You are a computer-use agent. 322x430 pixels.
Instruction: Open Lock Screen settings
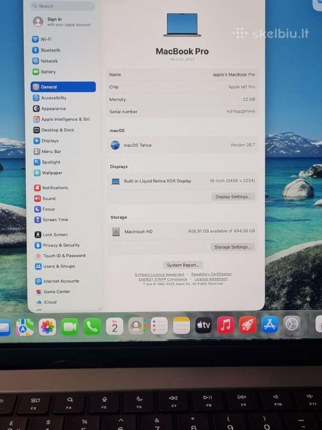(51, 235)
